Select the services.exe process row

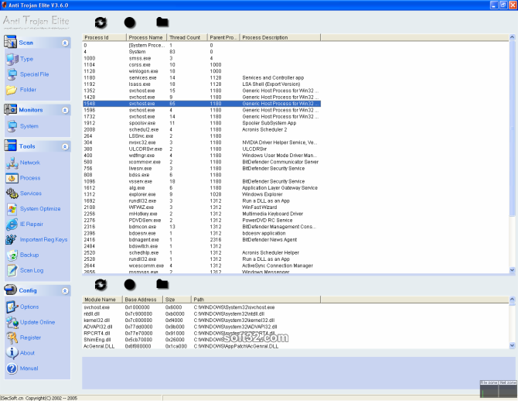[202, 77]
